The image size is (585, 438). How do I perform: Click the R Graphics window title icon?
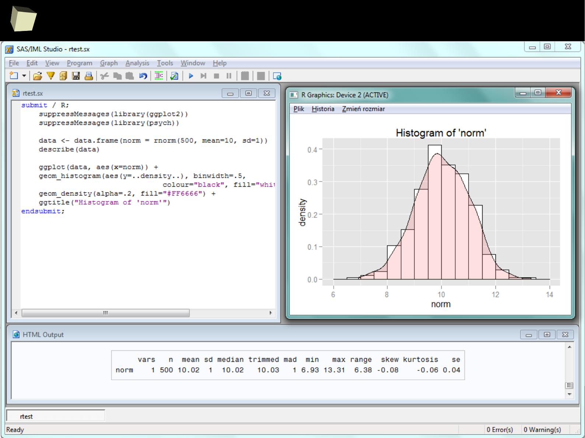(294, 95)
